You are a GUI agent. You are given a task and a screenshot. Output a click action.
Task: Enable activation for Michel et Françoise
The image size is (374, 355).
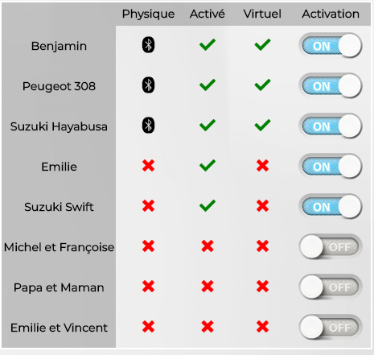click(x=331, y=246)
